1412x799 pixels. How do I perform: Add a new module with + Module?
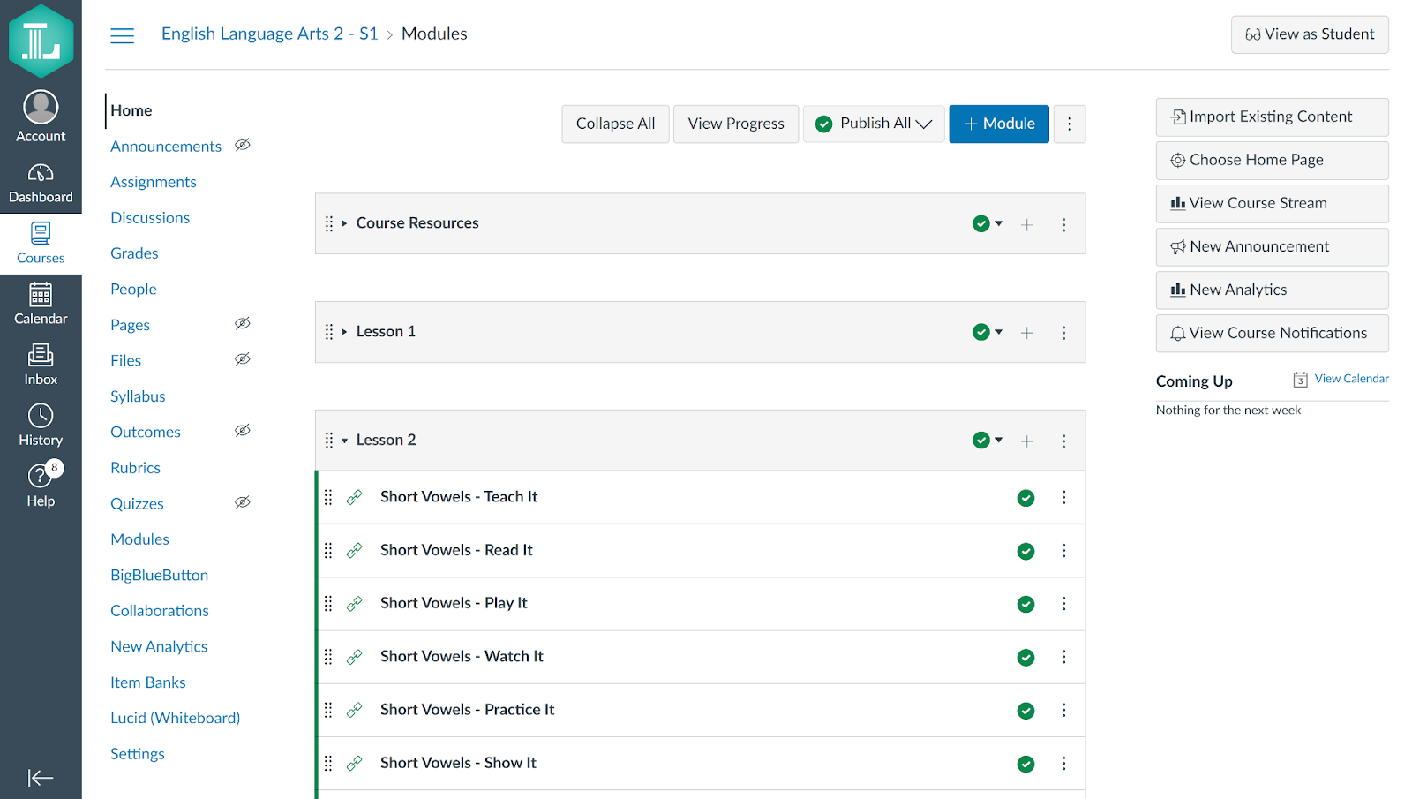999,124
